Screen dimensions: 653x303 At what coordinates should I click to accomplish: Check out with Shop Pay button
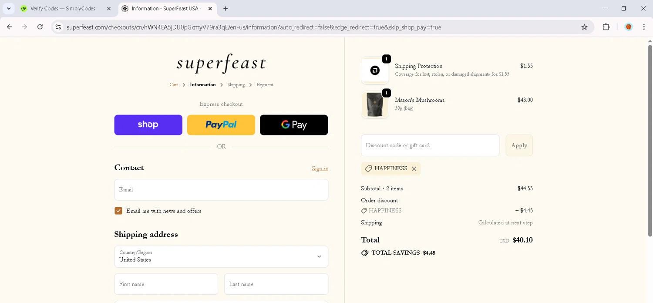(148, 125)
